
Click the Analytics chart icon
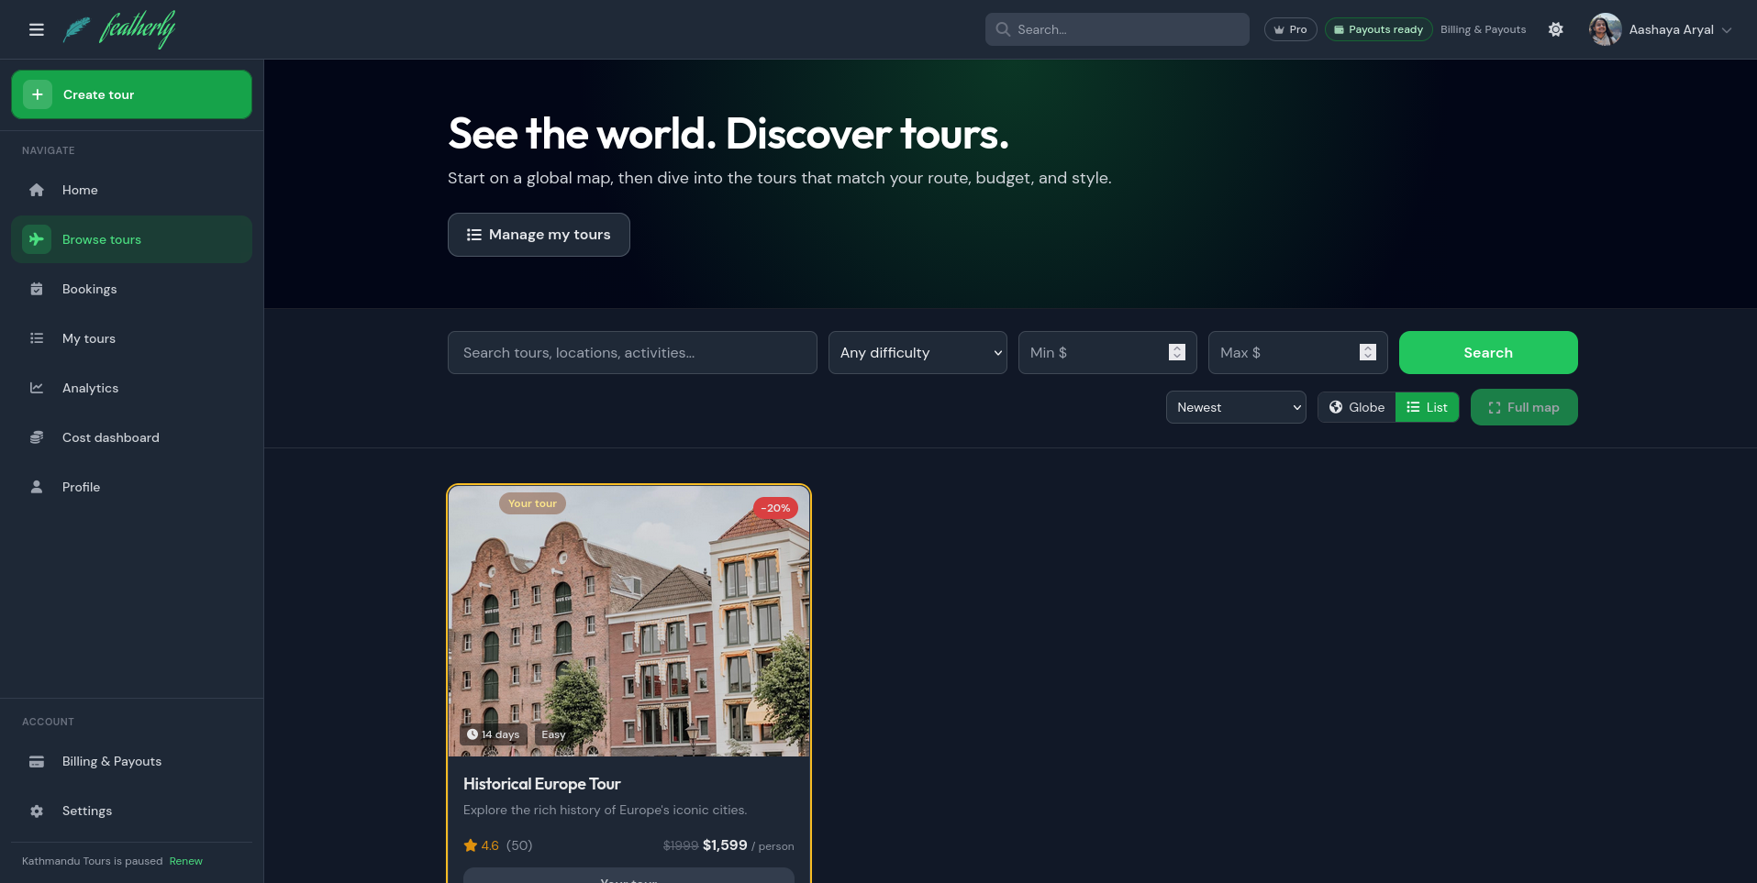[37, 388]
